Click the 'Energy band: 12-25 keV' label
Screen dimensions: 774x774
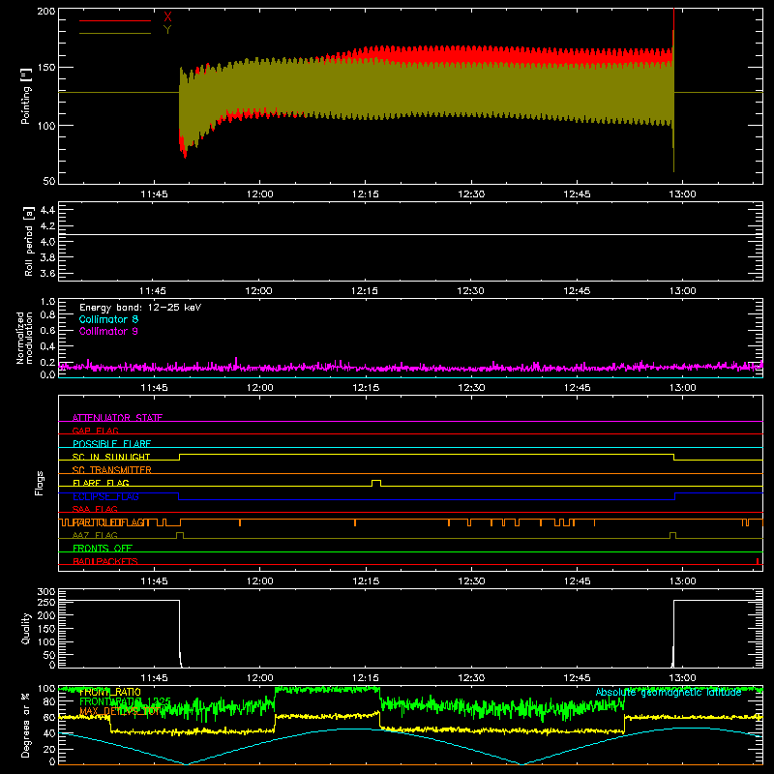tap(140, 308)
